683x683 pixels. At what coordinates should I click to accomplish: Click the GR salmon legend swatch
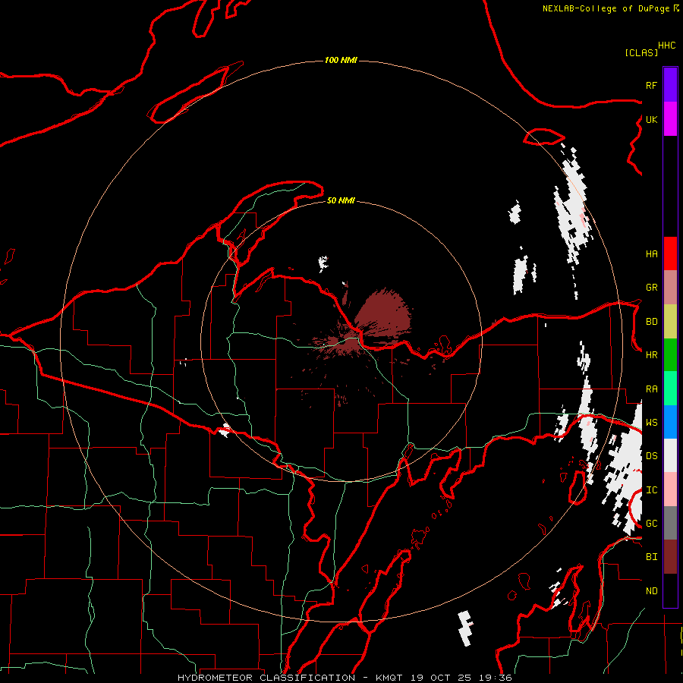670,288
